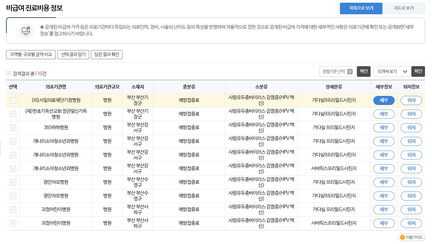Viewport: 432px width, 244px height.
Task: Click the 담은 결과 확인 button
Action: (x=106, y=55)
